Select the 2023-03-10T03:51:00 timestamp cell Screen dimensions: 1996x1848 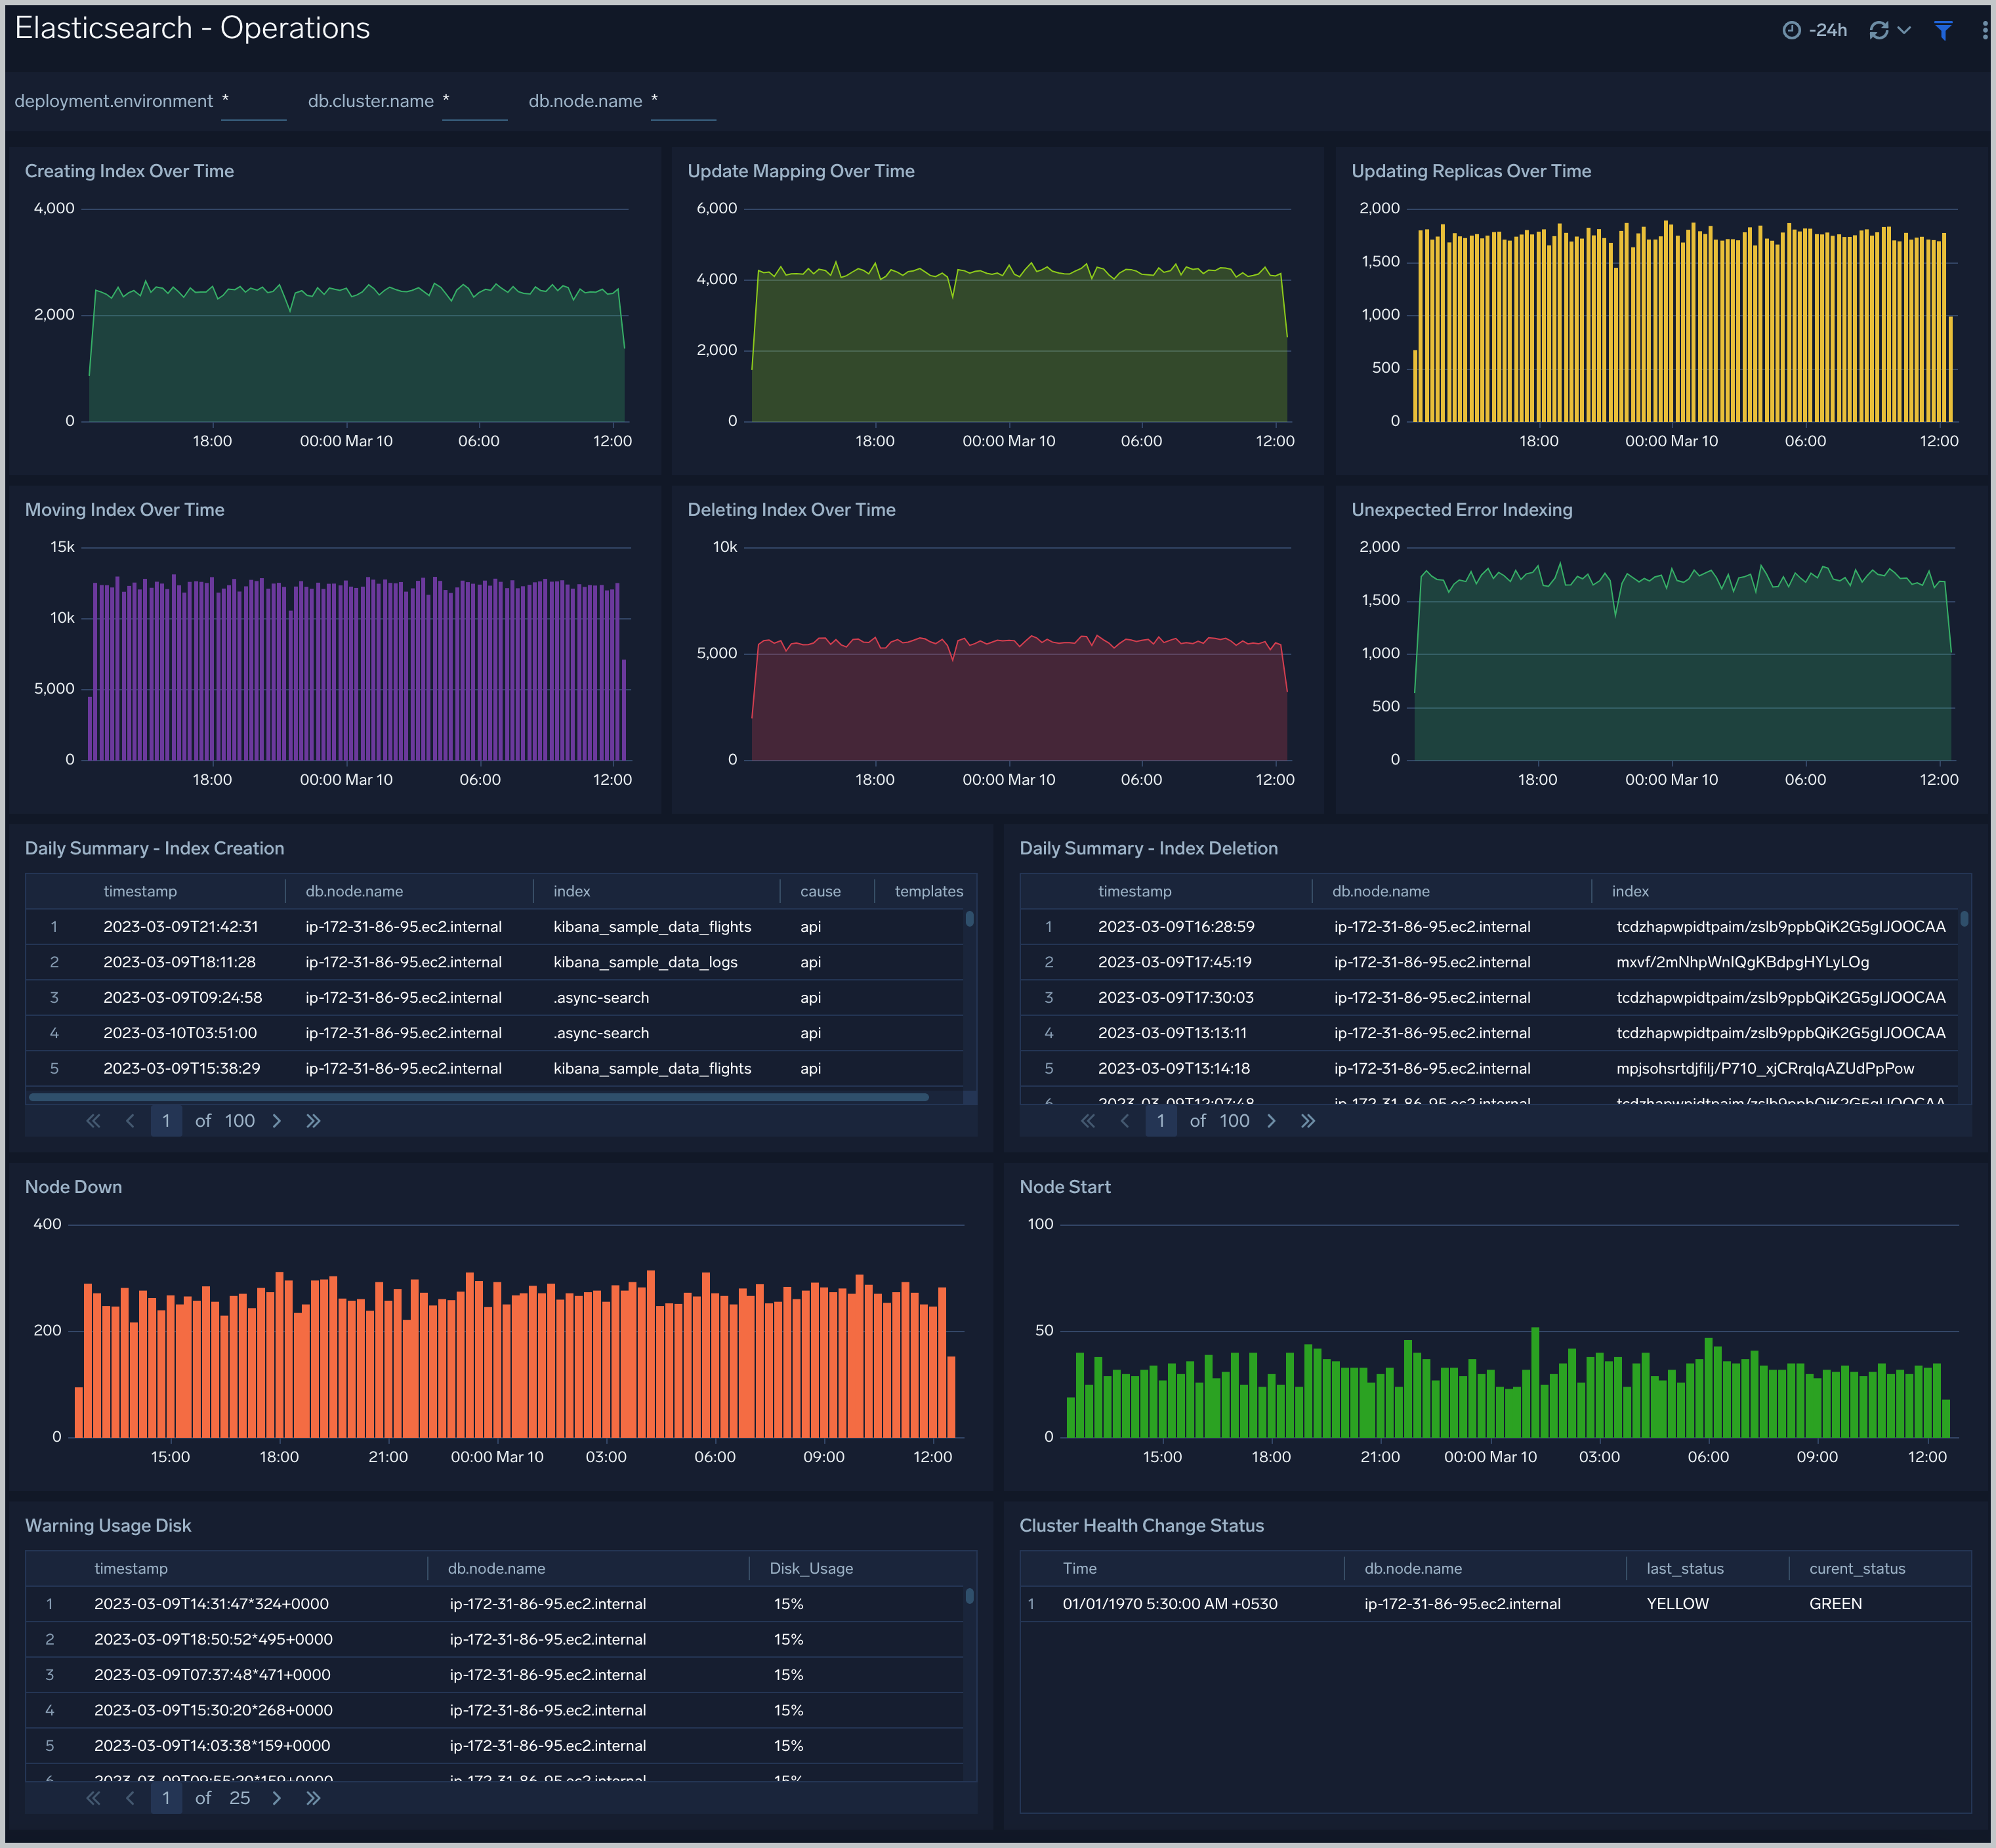tap(180, 1033)
